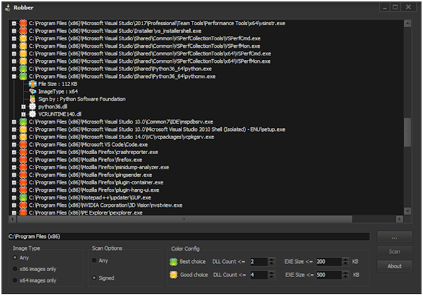The height and width of the screenshot is (296, 423).
Task: Click the red icon beside nvstview.exe
Action: 23,205
